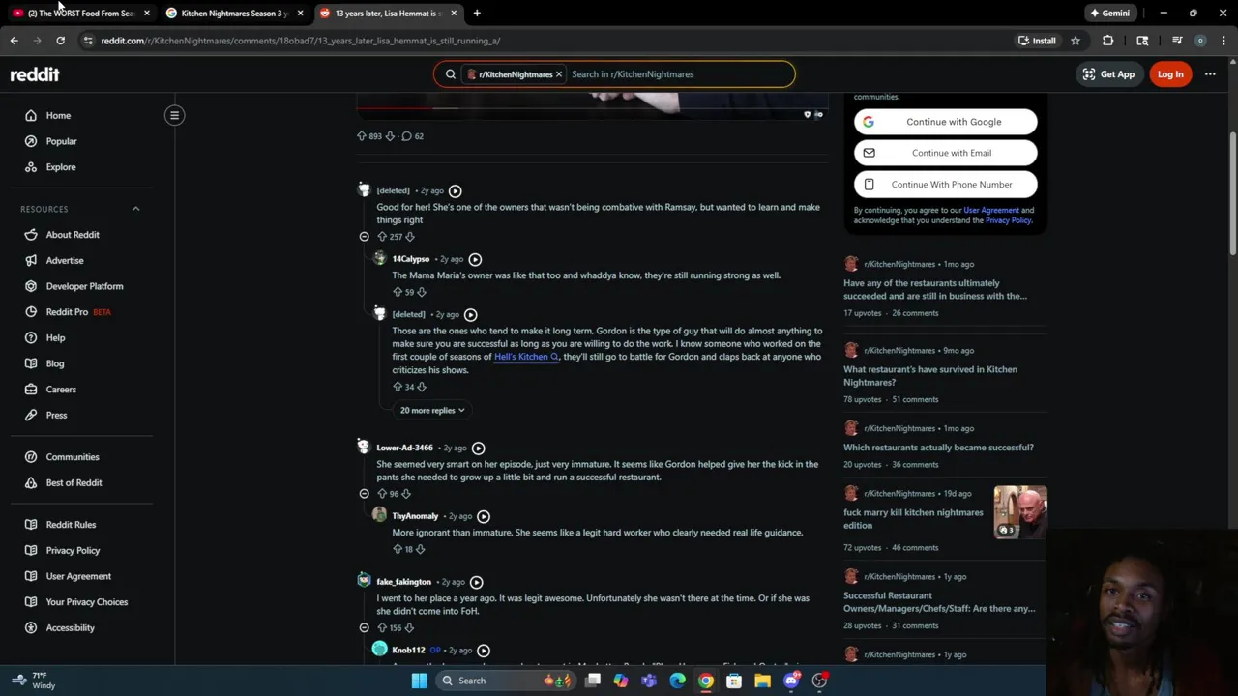1238x696 pixels.
Task: Downvote the fake_fakington comment
Action: click(x=409, y=627)
